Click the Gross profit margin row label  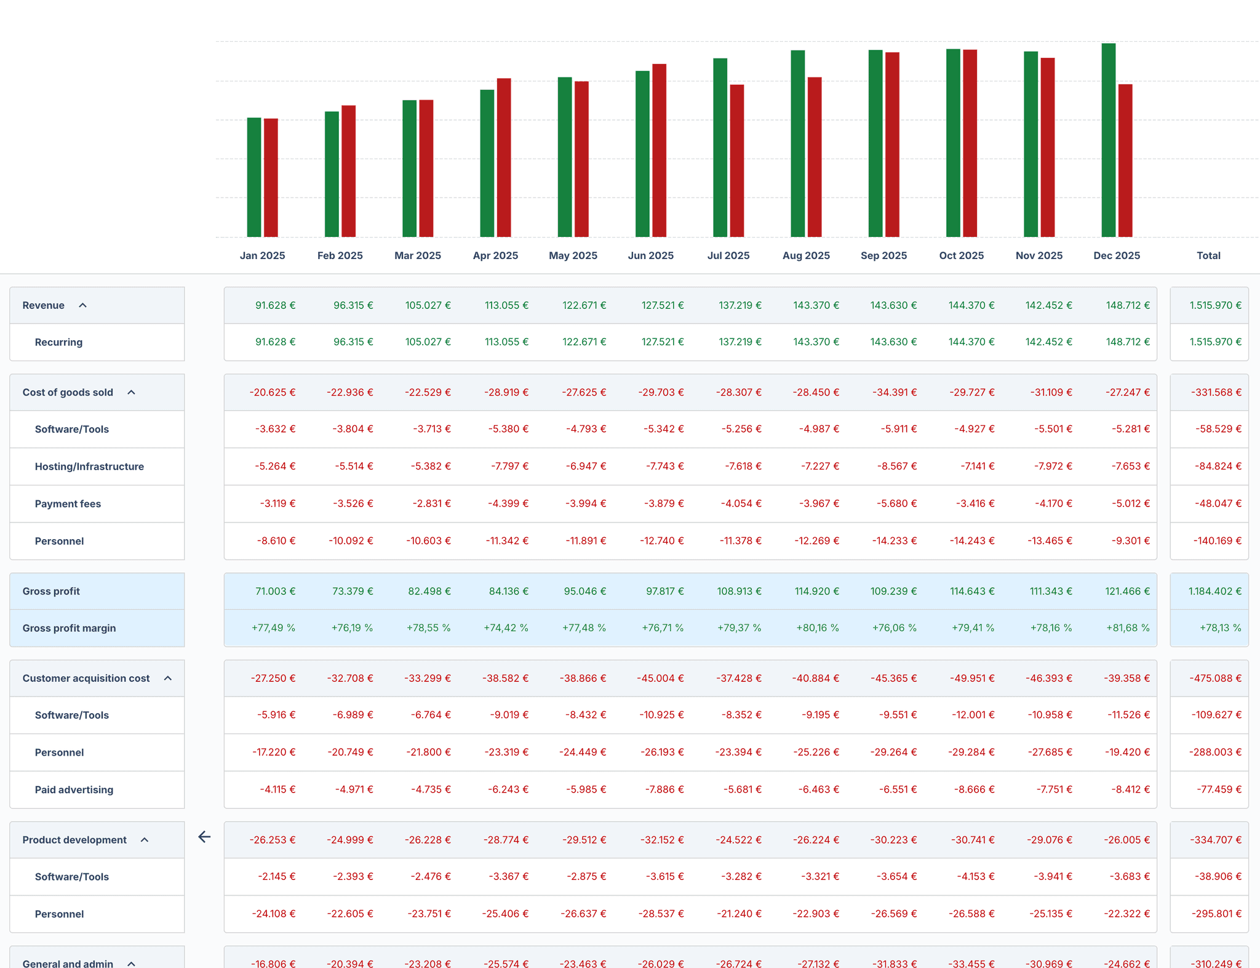tap(69, 628)
